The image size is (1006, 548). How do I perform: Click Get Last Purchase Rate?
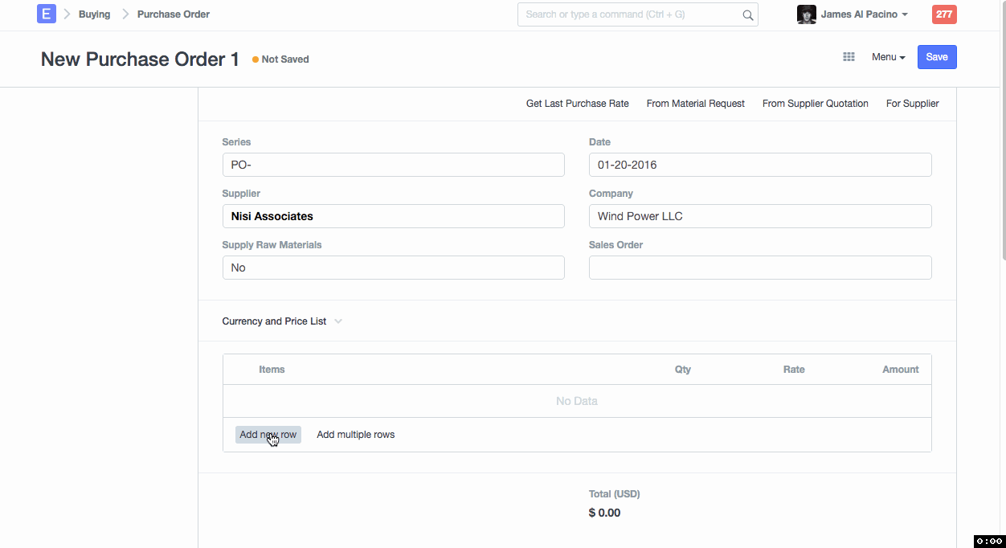click(577, 104)
